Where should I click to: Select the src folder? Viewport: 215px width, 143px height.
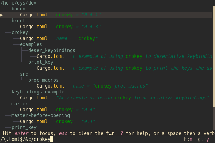coord(24,74)
